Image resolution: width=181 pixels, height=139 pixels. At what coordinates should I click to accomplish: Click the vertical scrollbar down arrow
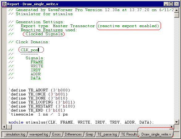pyautogui.click(x=177, y=122)
